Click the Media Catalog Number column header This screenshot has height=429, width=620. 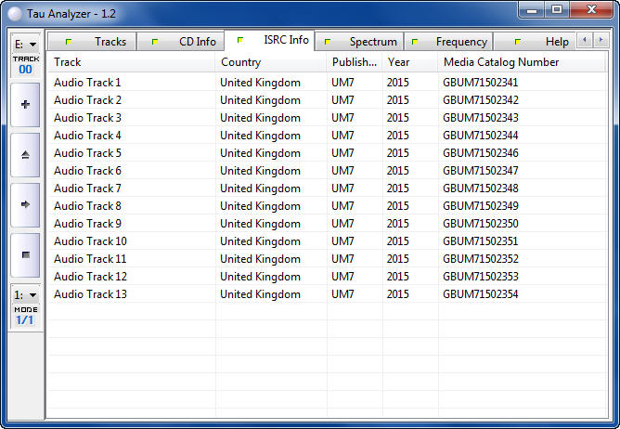pos(522,62)
